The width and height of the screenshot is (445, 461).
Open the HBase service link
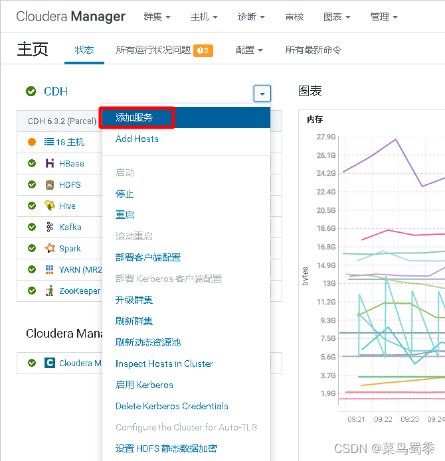72,163
